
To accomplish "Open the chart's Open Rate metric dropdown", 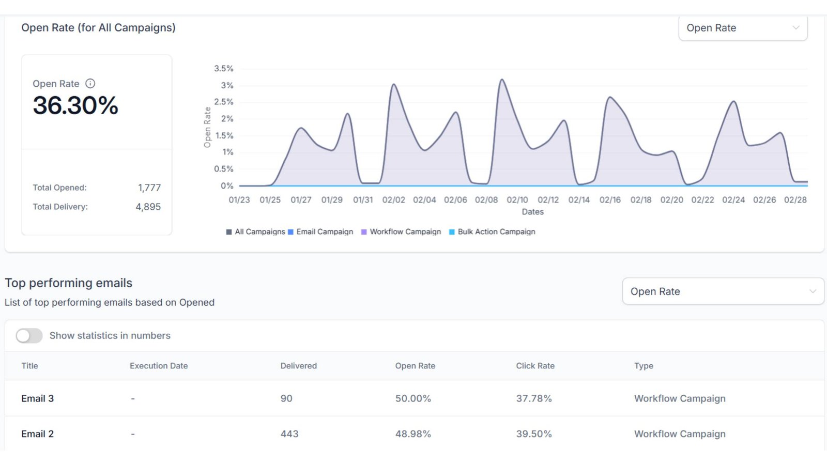I will [x=742, y=28].
